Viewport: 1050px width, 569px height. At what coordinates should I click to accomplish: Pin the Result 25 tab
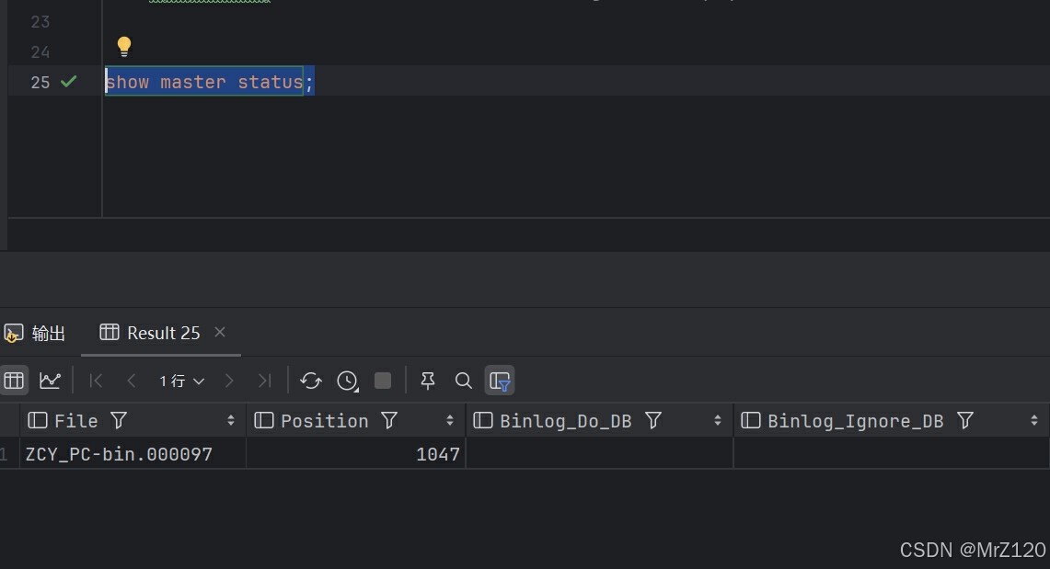pos(428,381)
